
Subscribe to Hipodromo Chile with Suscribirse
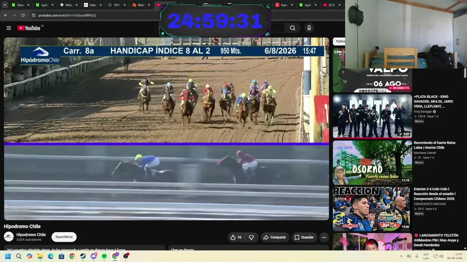(64, 237)
